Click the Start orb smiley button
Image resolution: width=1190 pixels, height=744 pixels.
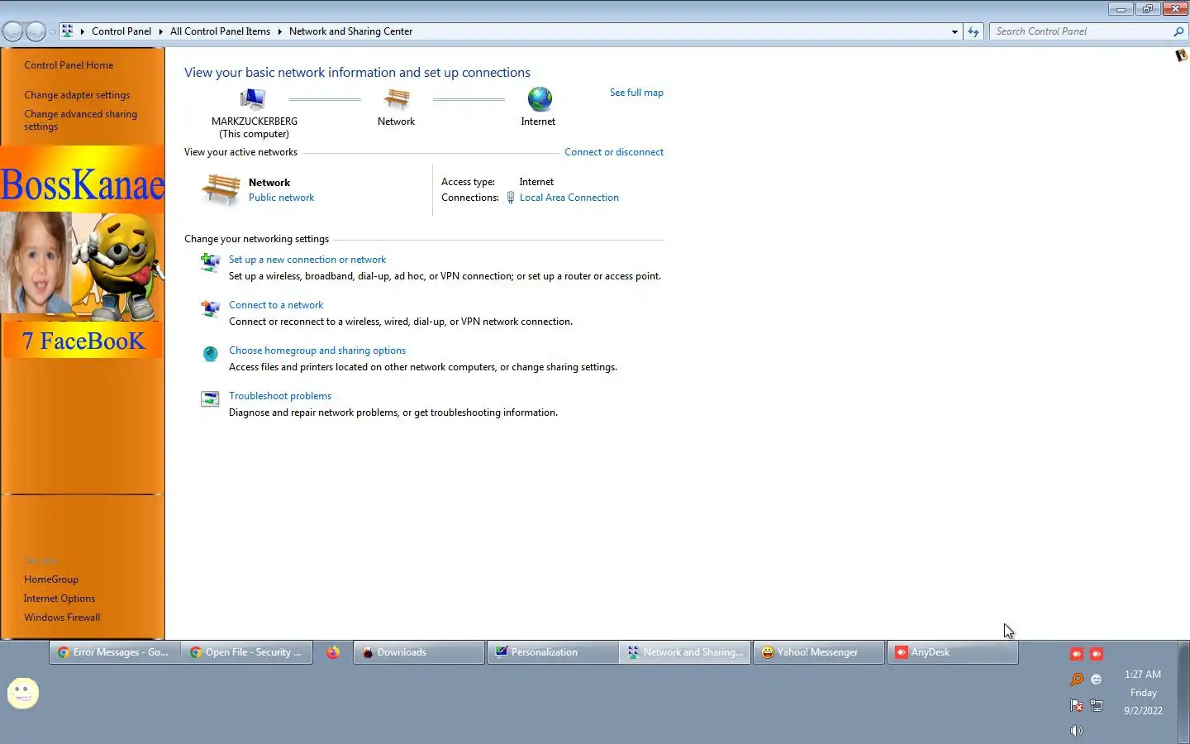23,693
